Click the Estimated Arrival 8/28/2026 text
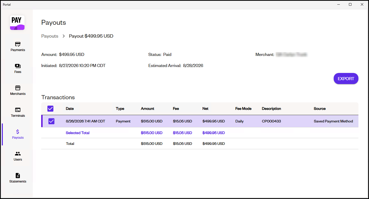Image resolution: width=369 pixels, height=199 pixels. 176,65
